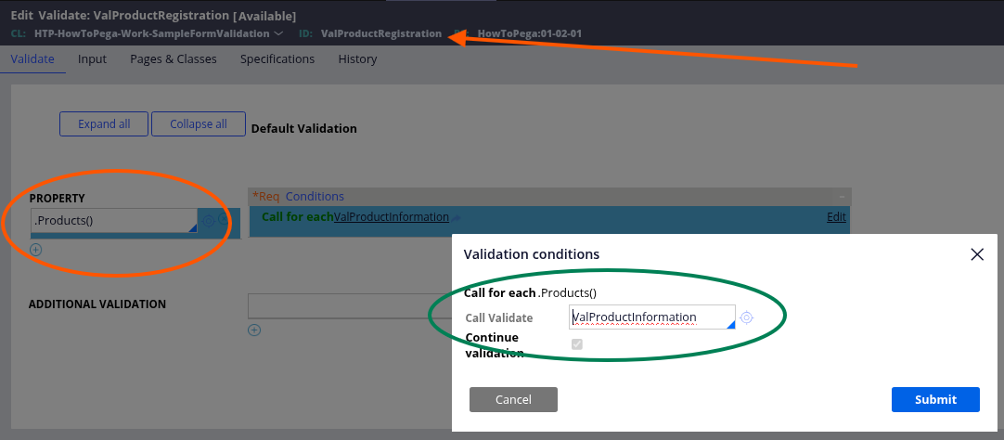Close the Validation conditions dialog
The width and height of the screenshot is (1004, 440).
(x=976, y=254)
